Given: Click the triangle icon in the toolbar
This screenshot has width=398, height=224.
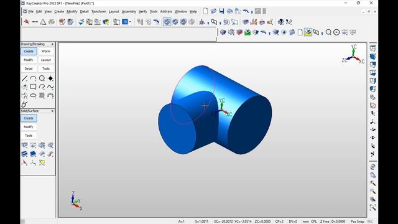Looking at the screenshot, I should point(43,22).
